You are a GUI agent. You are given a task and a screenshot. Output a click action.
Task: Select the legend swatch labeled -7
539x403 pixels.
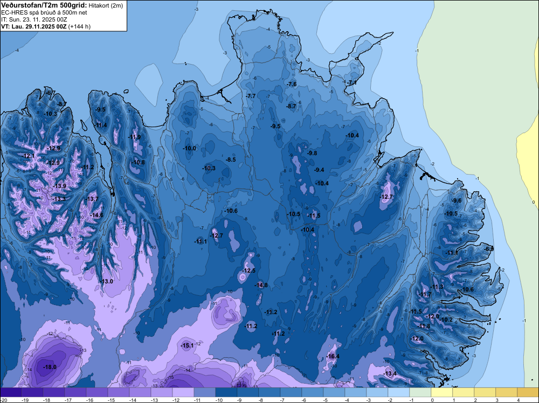click(x=291, y=392)
